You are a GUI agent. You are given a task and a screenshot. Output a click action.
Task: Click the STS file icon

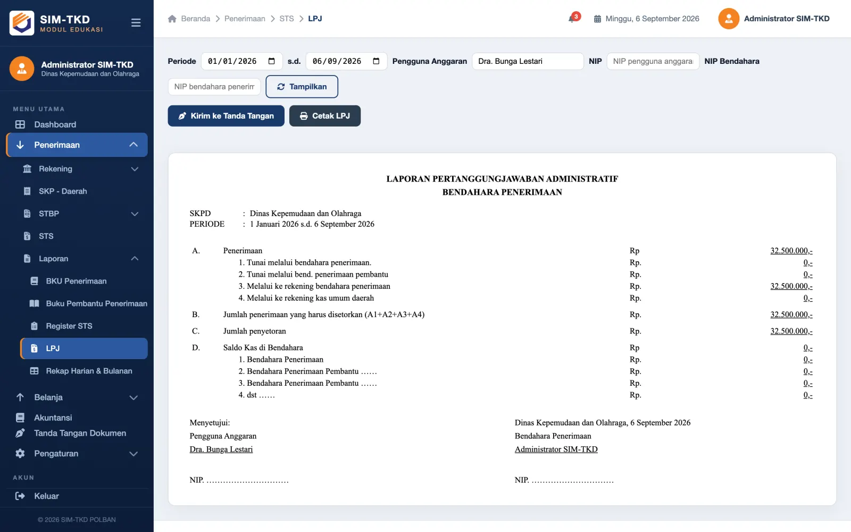pos(27,236)
